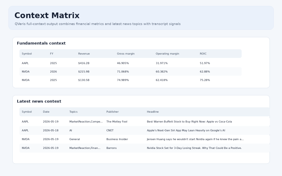Open the Jensen Huang headline

point(195,139)
